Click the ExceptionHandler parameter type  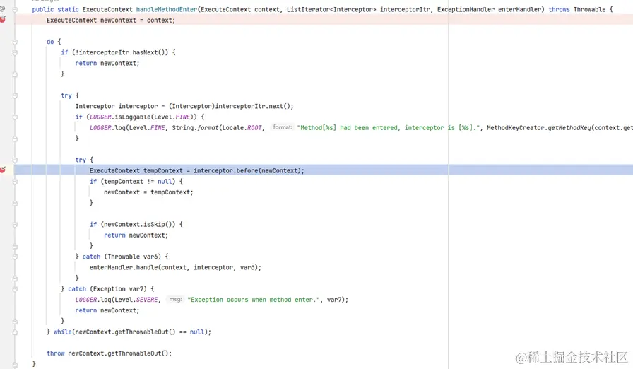click(x=466, y=9)
